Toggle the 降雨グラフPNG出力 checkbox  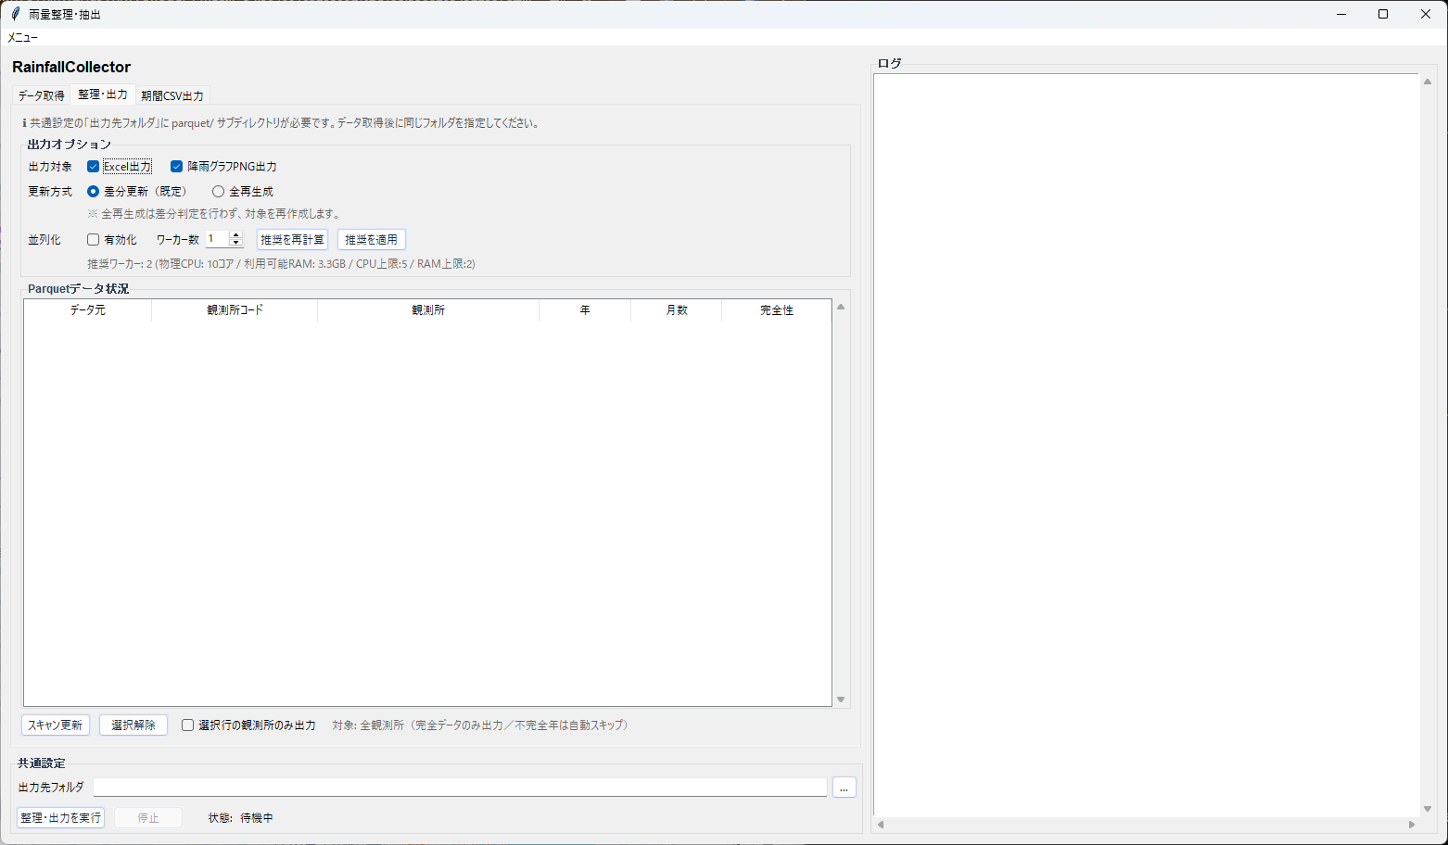177,167
